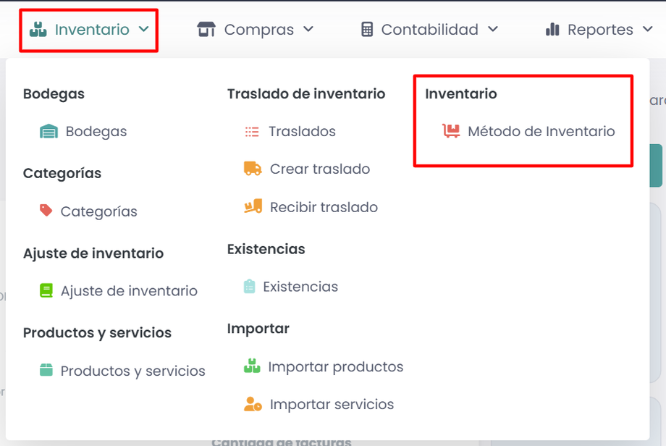
Task: Click the orange truck Crear traslado icon
Action: pyautogui.click(x=253, y=169)
